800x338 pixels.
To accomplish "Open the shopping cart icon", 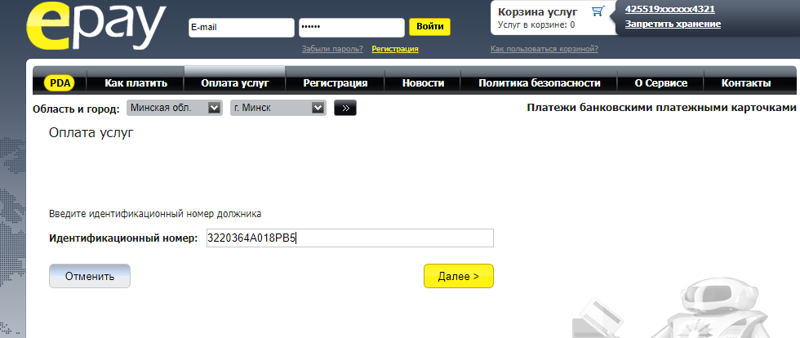I will [x=598, y=11].
